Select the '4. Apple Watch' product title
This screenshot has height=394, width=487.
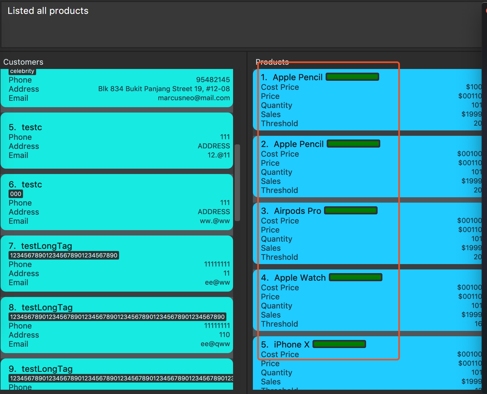coord(293,278)
